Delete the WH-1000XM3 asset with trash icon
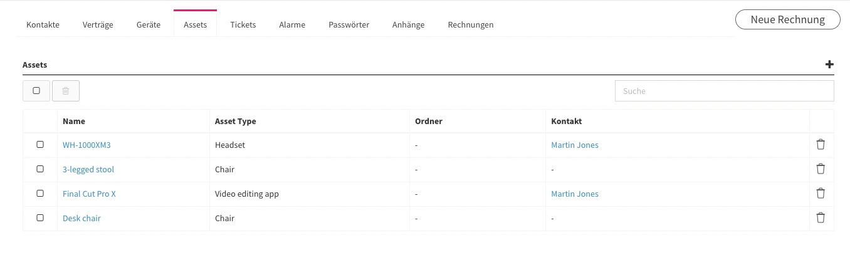850x260 pixels. (821, 145)
